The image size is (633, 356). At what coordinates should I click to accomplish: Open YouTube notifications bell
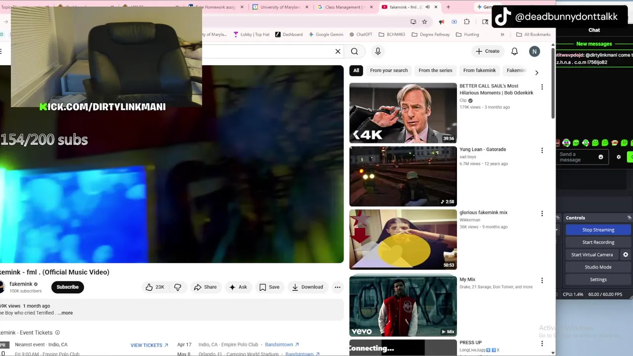[x=514, y=51]
